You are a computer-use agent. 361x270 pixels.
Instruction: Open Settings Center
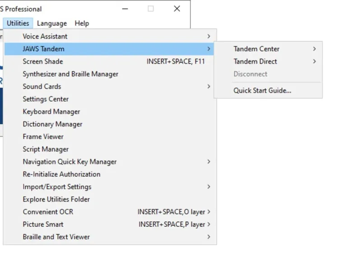tap(46, 99)
